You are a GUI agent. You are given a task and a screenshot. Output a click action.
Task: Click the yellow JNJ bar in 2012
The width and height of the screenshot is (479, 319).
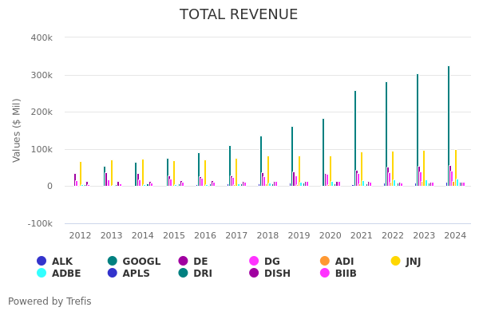81,174
